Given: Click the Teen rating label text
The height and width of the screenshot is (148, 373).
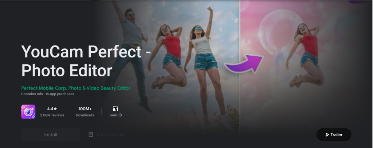Looking at the screenshot, I should 113,115.
